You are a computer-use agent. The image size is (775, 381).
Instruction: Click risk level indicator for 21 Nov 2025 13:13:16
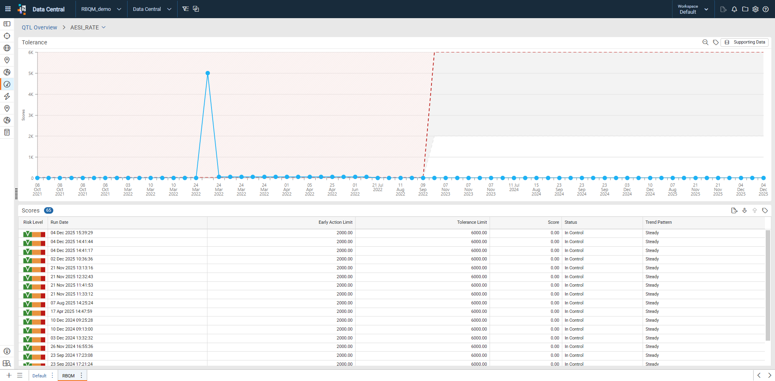(x=34, y=269)
